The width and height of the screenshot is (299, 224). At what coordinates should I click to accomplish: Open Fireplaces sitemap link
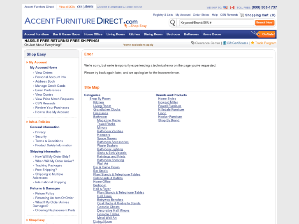point(100,113)
